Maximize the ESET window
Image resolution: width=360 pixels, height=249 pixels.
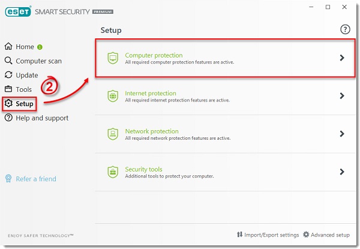coord(328,7)
